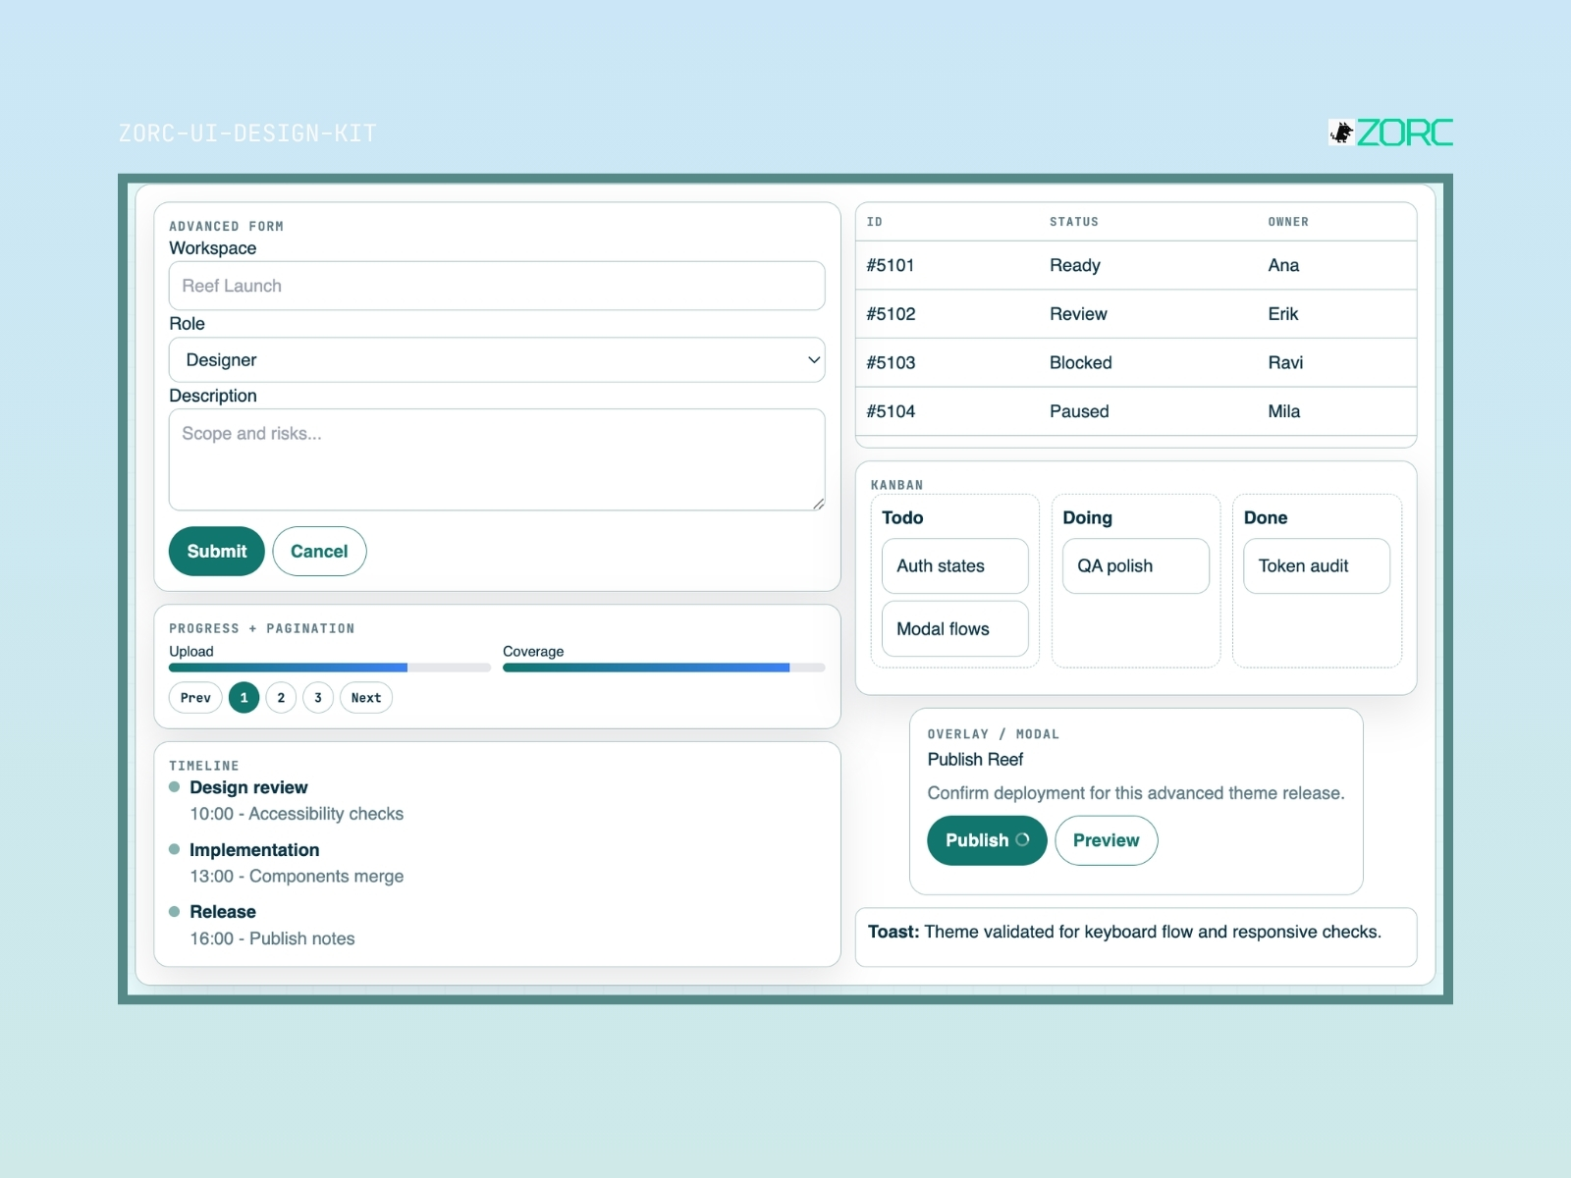
Task: Click the Todo column heading
Action: click(902, 517)
